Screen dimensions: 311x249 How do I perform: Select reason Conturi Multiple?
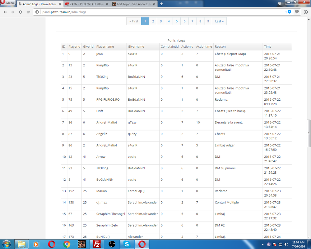227,203
